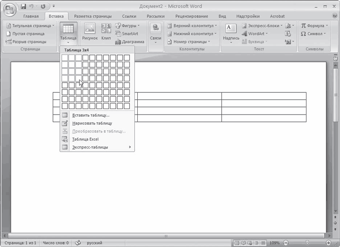This screenshot has height=247, width=340.
Task: Open Нижний колонтитул dropdown
Action: [192, 34]
